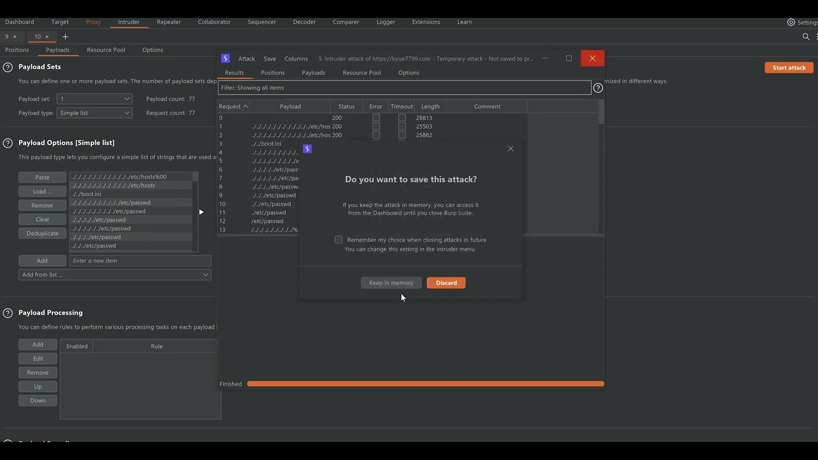Open Attack menu in attack window
Viewport: 818px width, 460px height.
coord(247,59)
